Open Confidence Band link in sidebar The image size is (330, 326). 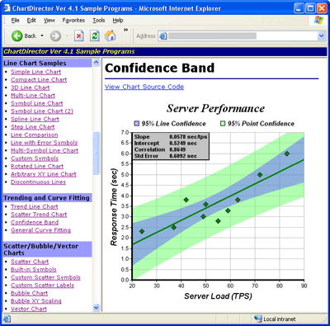(35, 222)
